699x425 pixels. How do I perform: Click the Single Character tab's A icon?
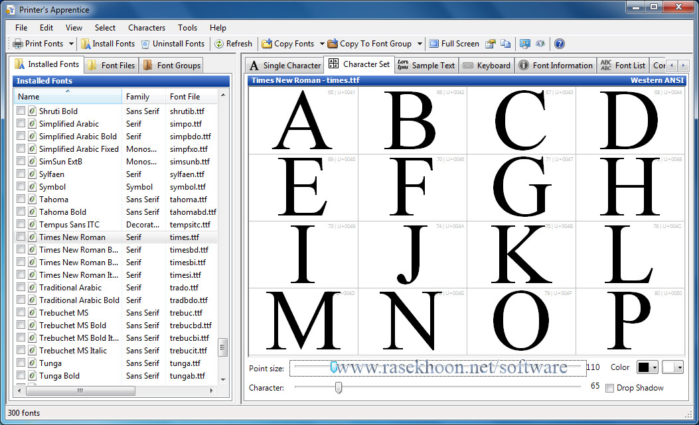[x=254, y=66]
